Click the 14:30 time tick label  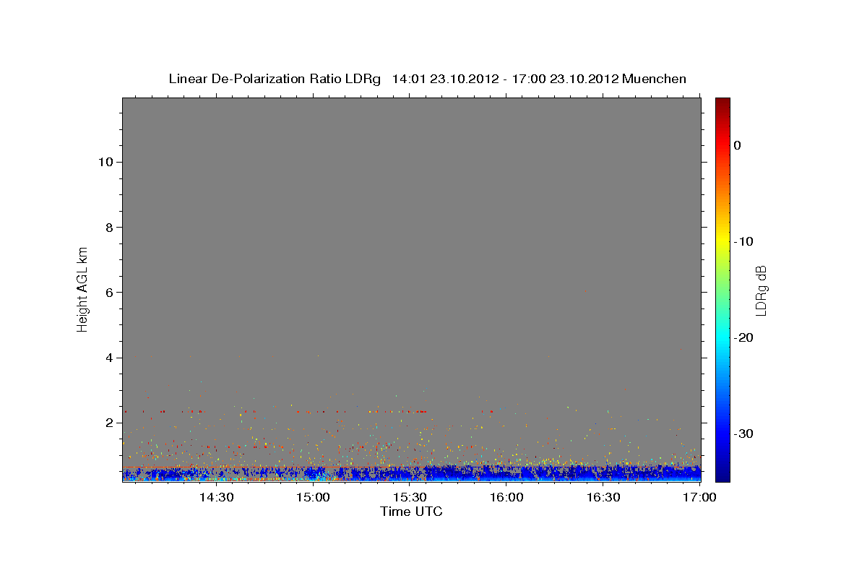(216, 498)
